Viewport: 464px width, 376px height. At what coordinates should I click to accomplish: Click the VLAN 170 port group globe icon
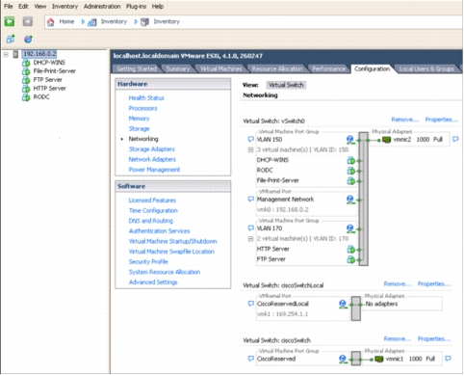pyautogui.click(x=350, y=228)
